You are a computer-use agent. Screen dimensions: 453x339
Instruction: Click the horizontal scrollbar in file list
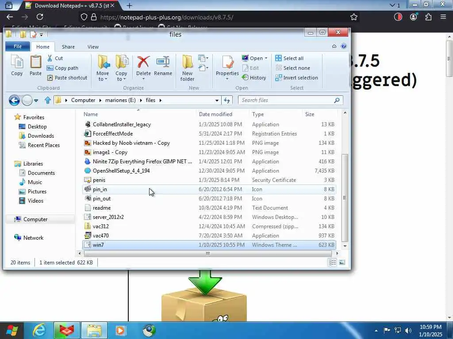(x=208, y=253)
